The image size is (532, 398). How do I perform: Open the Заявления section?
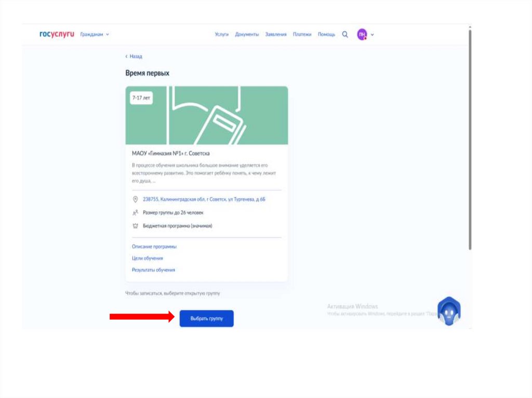pyautogui.click(x=276, y=34)
